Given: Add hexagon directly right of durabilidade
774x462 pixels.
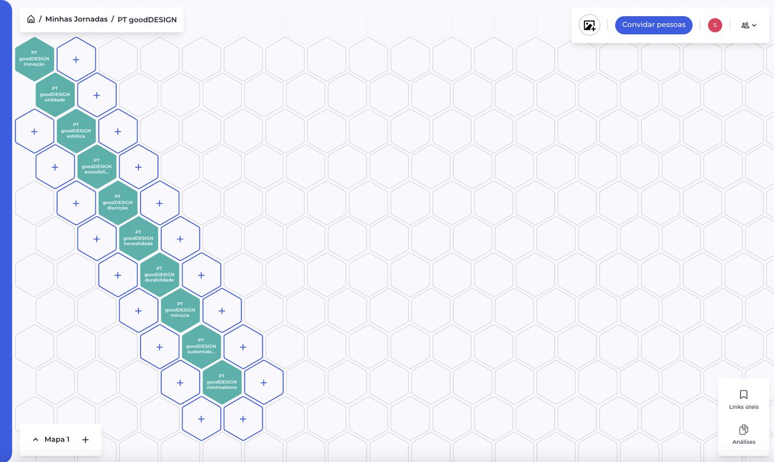Looking at the screenshot, I should (x=201, y=275).
